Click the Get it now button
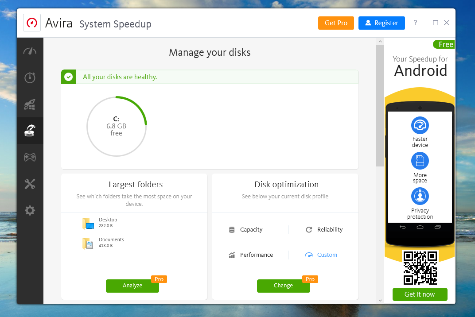The height and width of the screenshot is (317, 475). (420, 294)
